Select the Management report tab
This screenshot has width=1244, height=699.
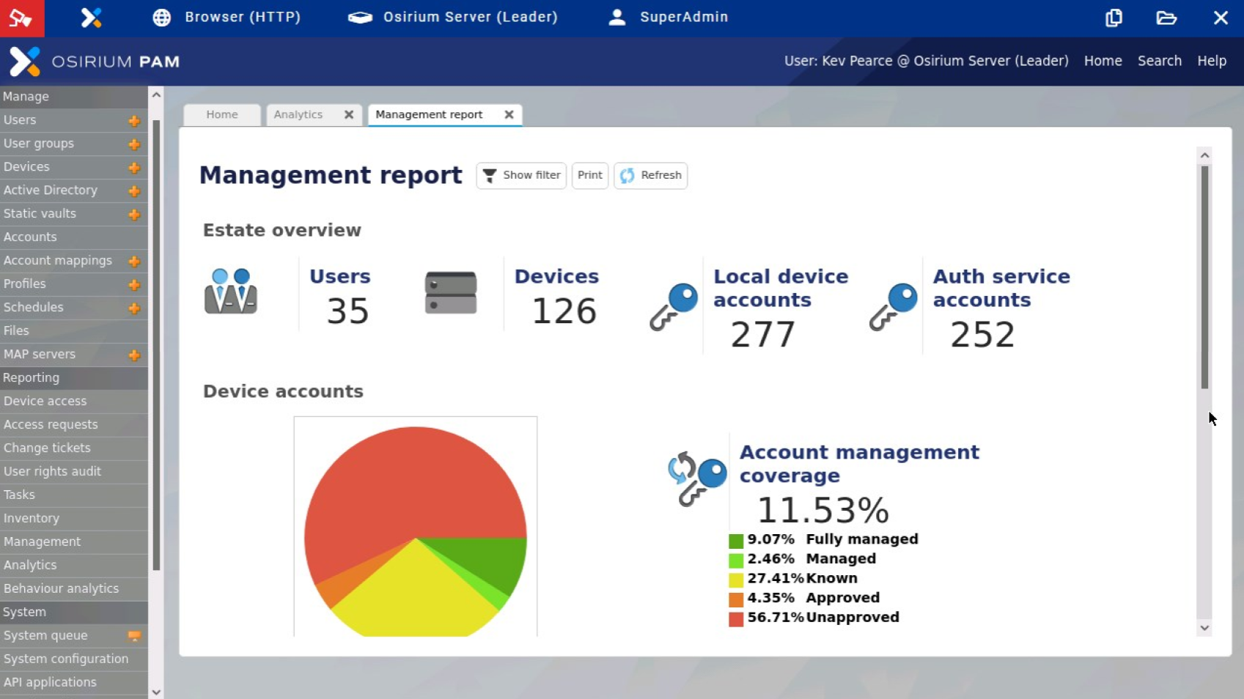coord(429,115)
